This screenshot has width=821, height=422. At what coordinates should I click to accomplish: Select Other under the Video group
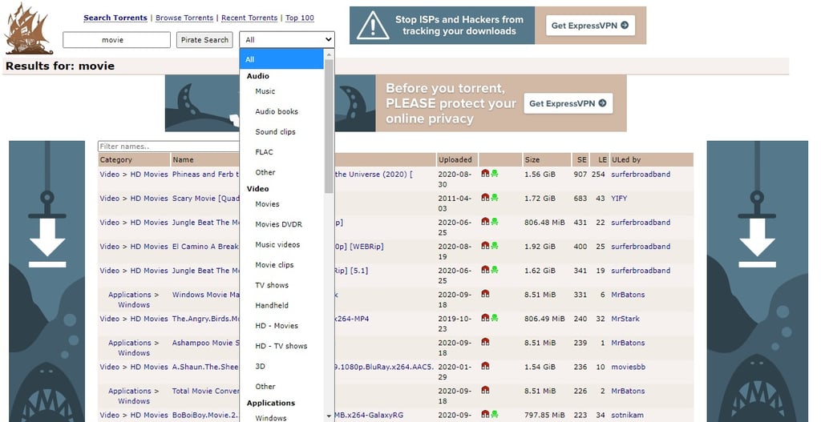(x=265, y=387)
